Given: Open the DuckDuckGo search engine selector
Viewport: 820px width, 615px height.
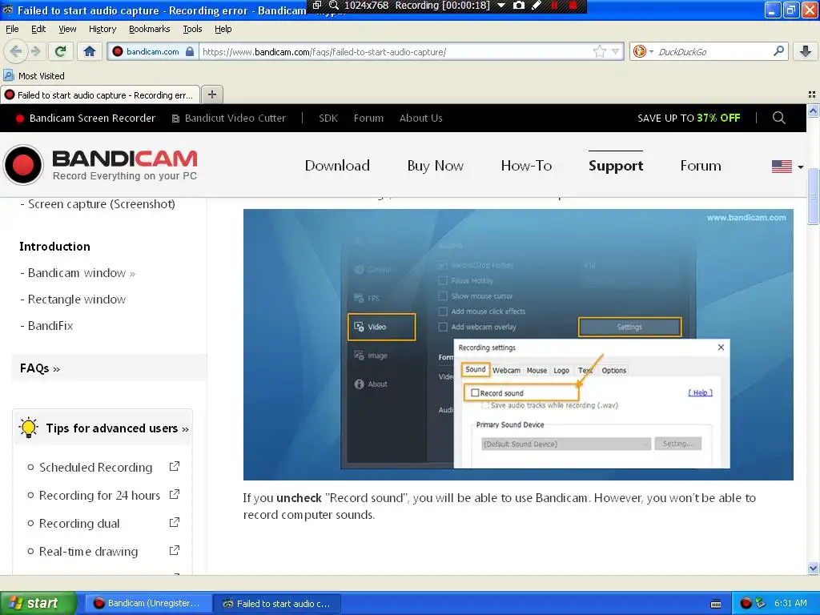Looking at the screenshot, I should [643, 51].
